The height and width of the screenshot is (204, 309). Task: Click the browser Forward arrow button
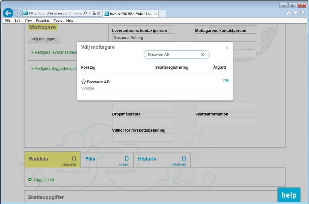pyautogui.click(x=18, y=13)
